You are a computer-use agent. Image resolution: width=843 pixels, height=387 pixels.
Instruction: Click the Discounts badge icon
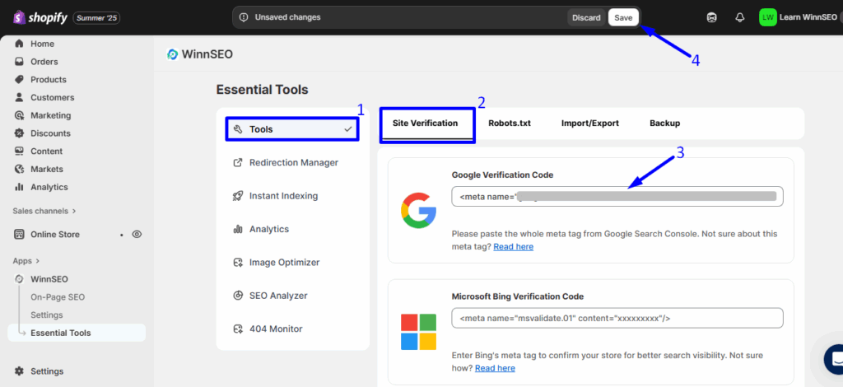[20, 133]
